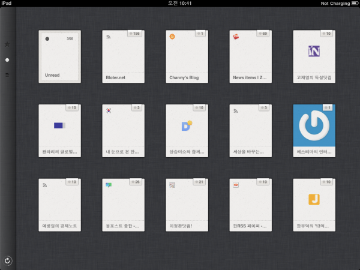This screenshot has height=270, width=360.
Task: Click RSS icon on 예병일의 경제노트 card
Action: click(45, 185)
